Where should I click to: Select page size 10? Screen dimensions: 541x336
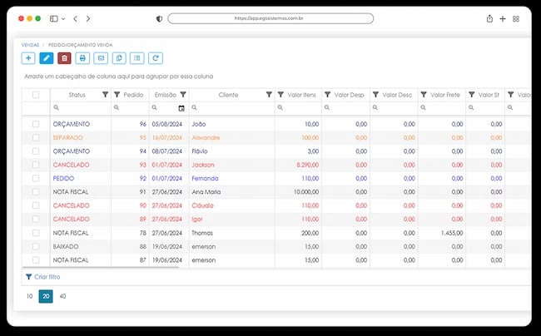(30, 296)
